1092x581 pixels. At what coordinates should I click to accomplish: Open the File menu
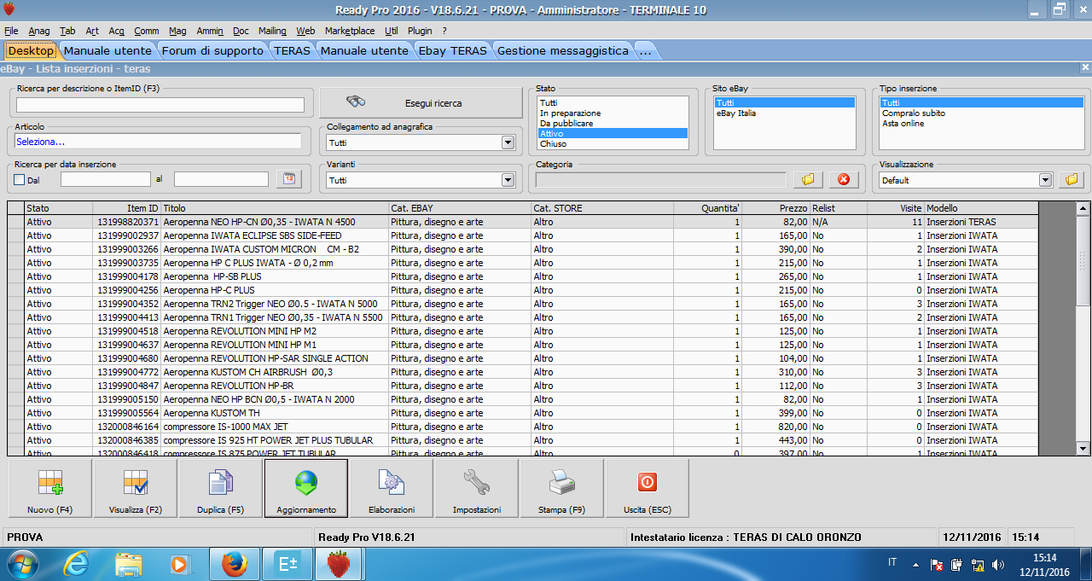click(11, 31)
